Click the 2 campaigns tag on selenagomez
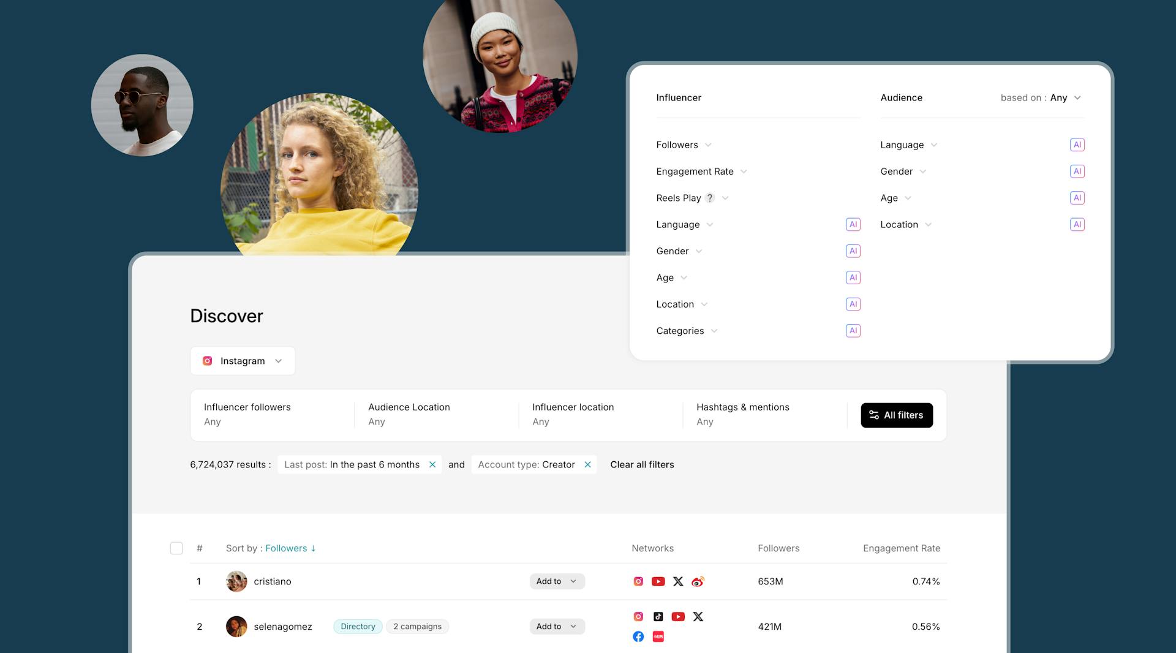The height and width of the screenshot is (653, 1176). point(417,627)
